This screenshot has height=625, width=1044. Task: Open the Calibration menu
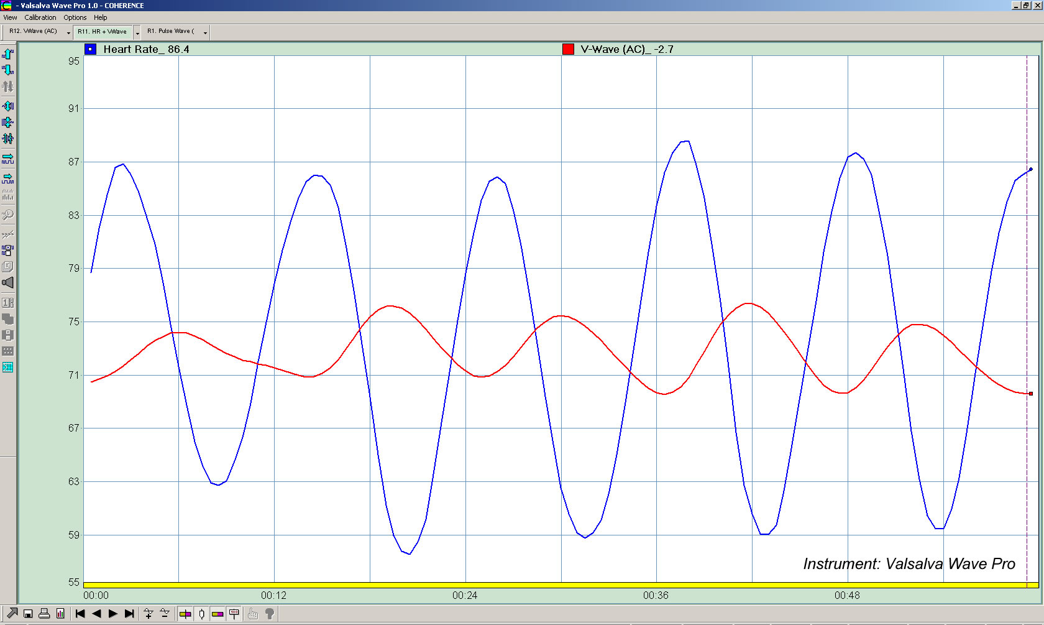click(x=40, y=17)
